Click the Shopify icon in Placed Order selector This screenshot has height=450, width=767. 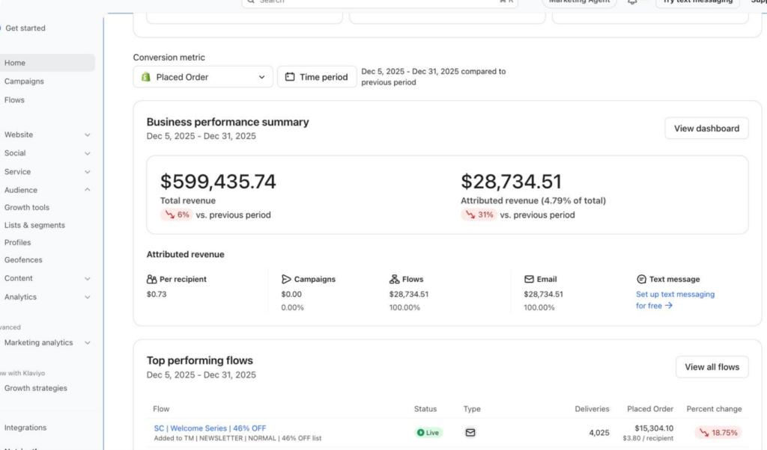[x=145, y=77]
